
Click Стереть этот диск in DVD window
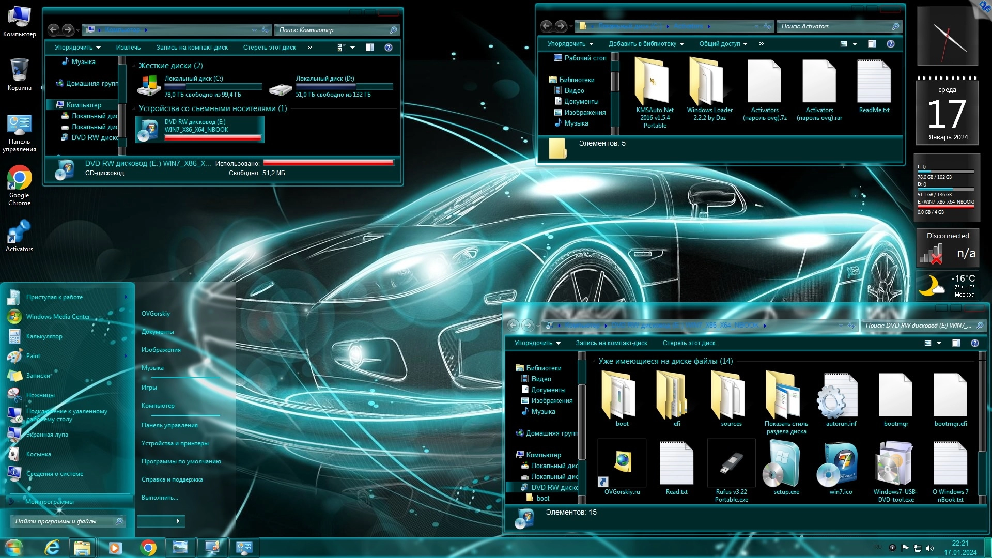pos(689,343)
